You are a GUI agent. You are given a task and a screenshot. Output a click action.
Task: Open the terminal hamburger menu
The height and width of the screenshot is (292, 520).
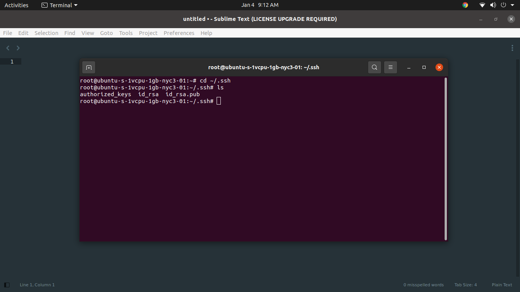[390, 67]
